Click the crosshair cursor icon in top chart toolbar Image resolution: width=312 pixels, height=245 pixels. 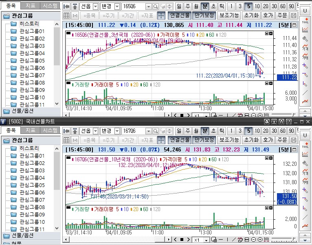[x=161, y=16]
